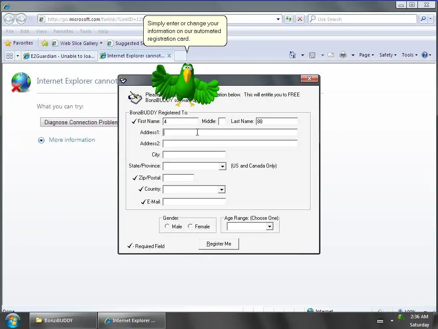Go back with the browser Back arrow
The image size is (438, 329).
coord(9,19)
